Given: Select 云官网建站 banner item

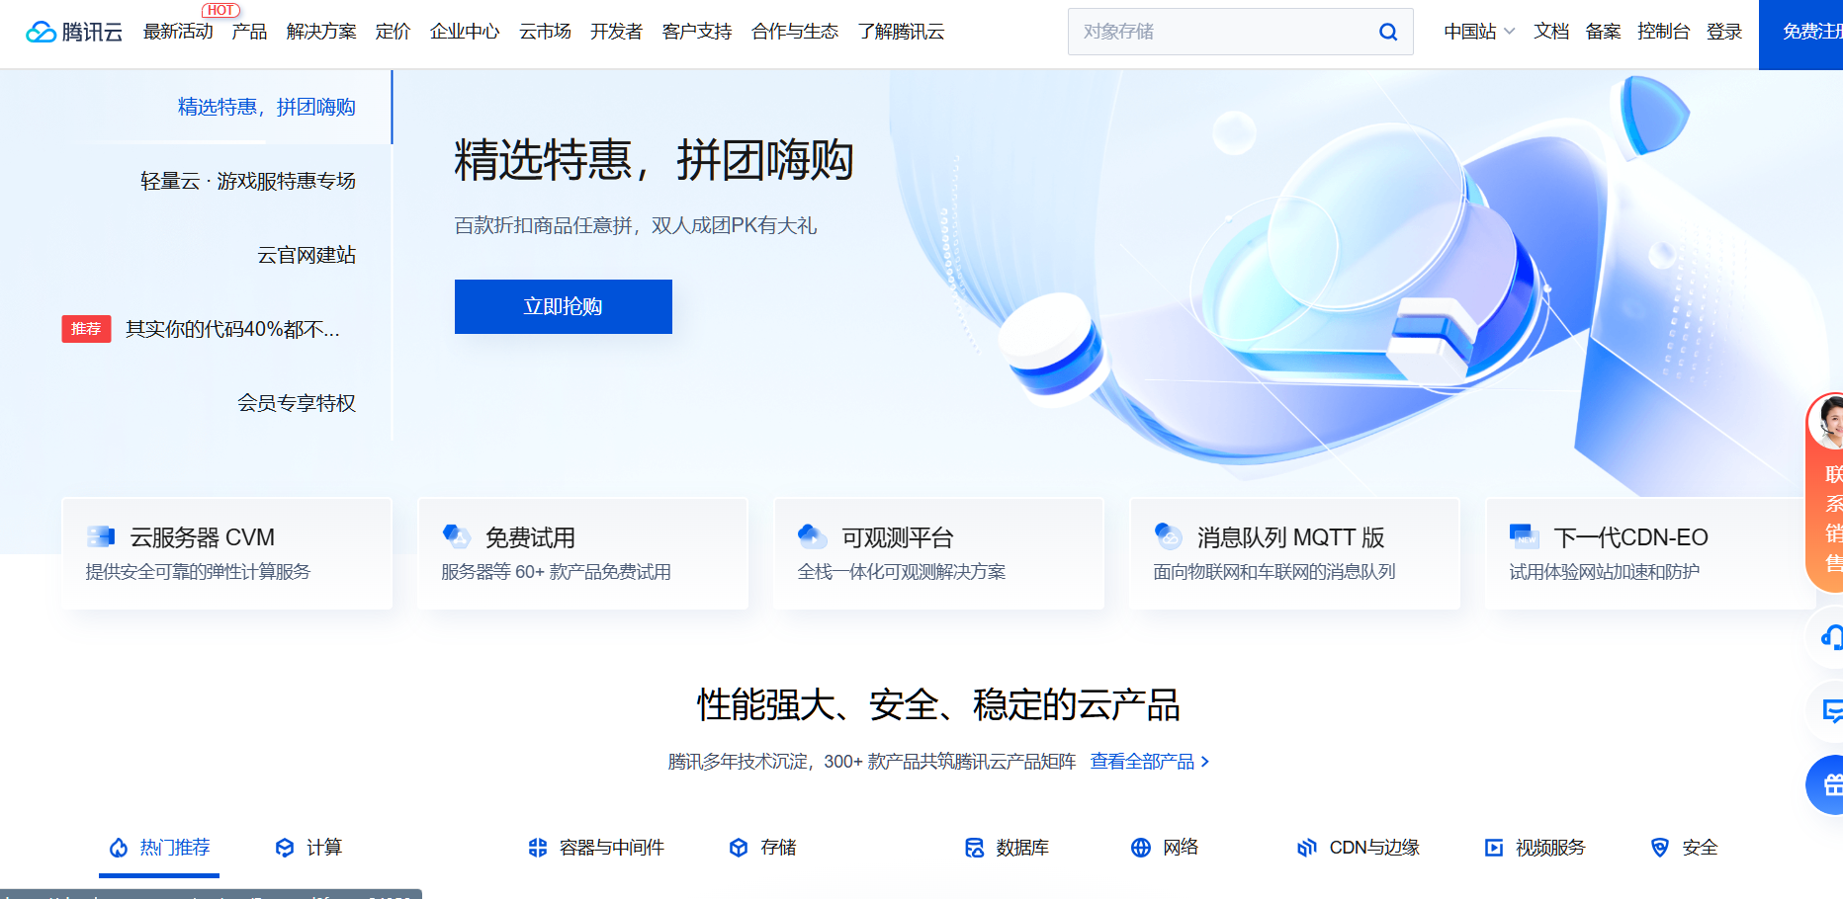Looking at the screenshot, I should pos(307,255).
